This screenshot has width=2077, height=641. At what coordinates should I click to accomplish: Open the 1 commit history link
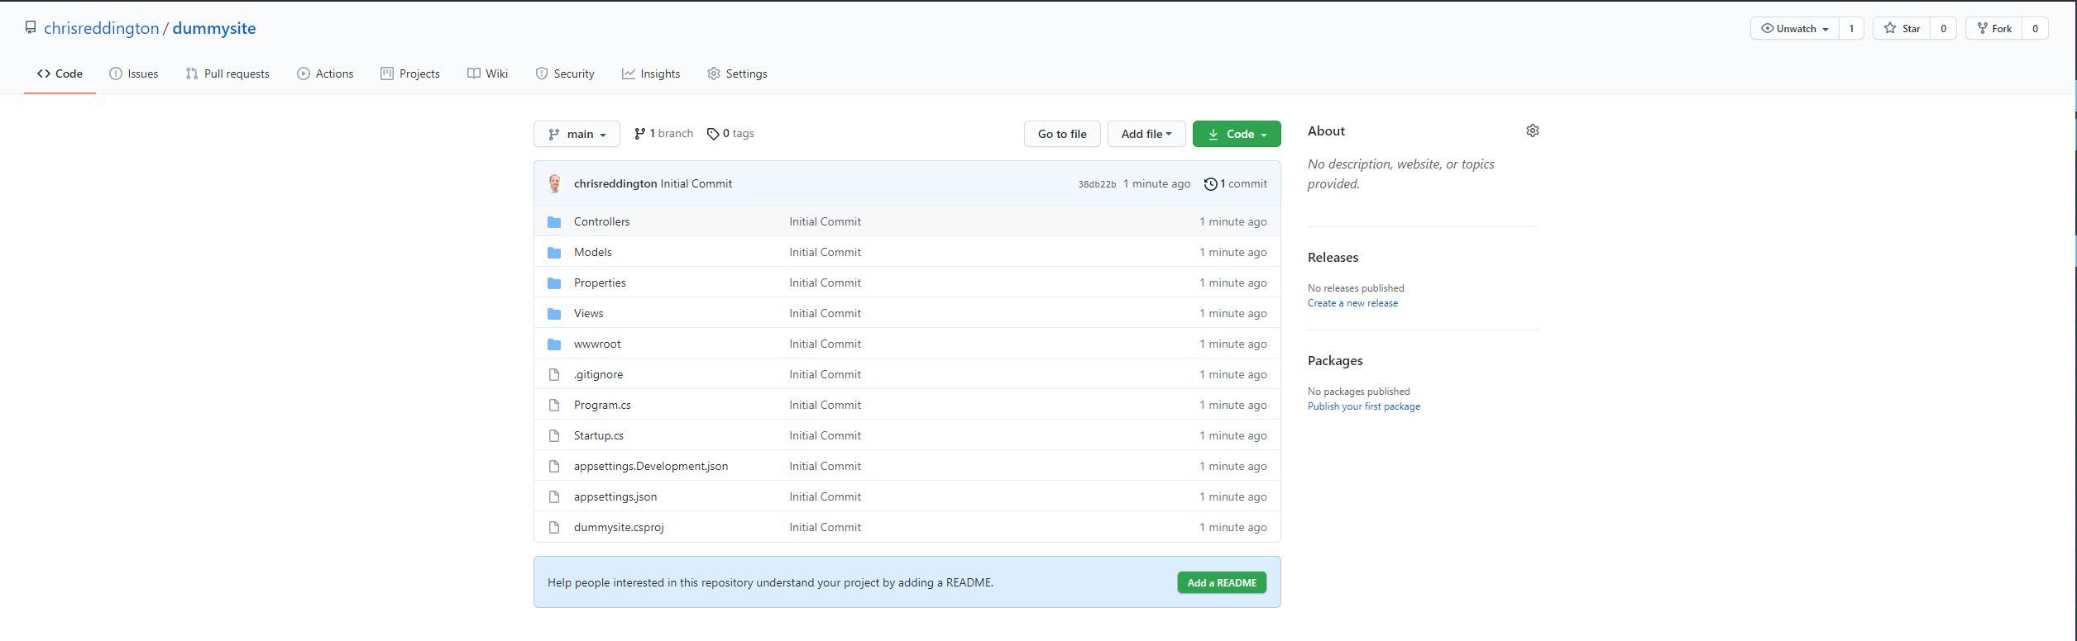click(x=1235, y=184)
